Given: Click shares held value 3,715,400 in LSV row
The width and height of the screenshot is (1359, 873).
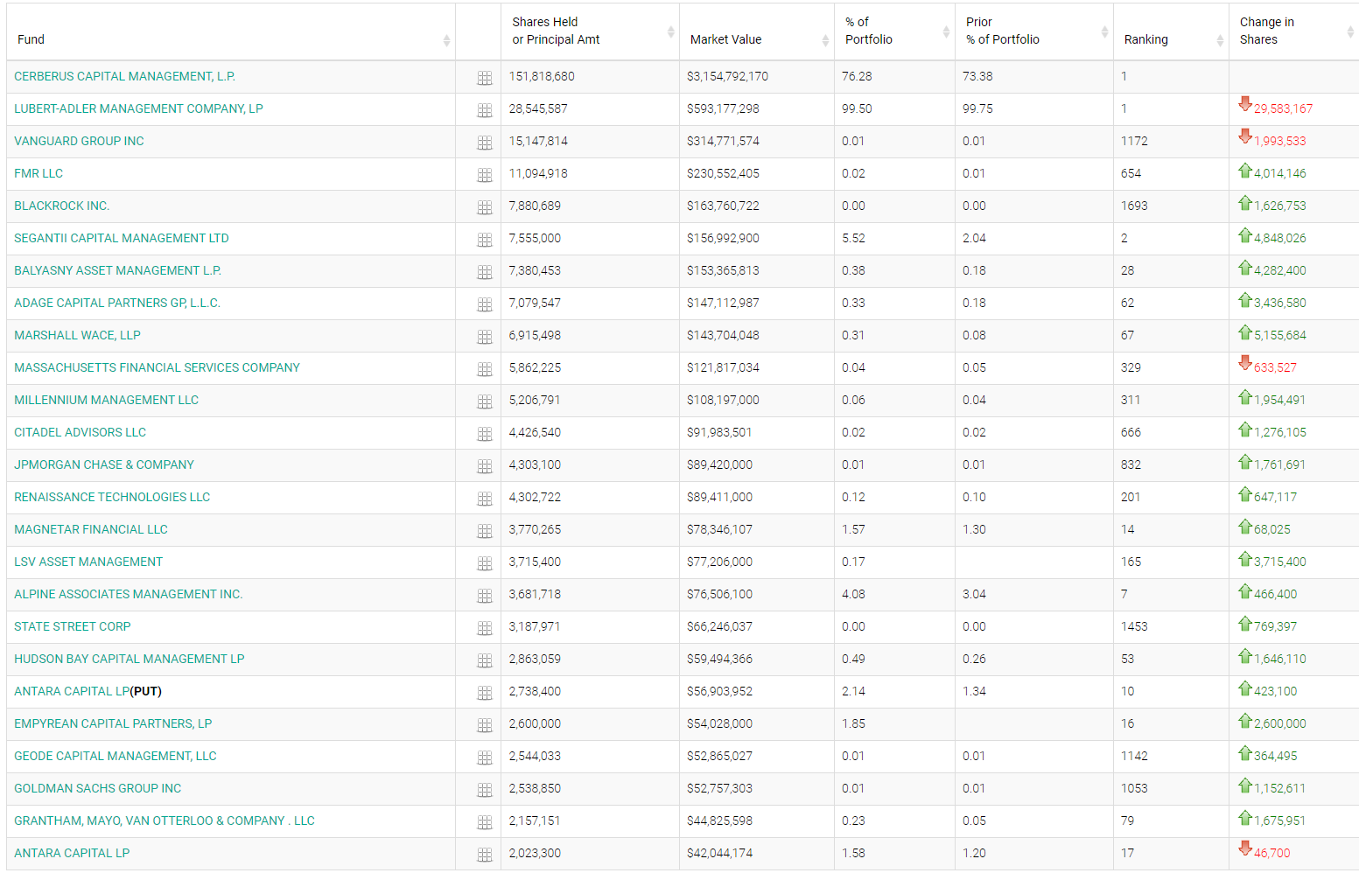Looking at the screenshot, I should pos(535,562).
